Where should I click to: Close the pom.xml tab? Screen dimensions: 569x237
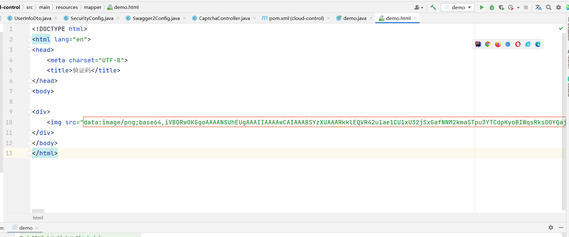coord(328,18)
